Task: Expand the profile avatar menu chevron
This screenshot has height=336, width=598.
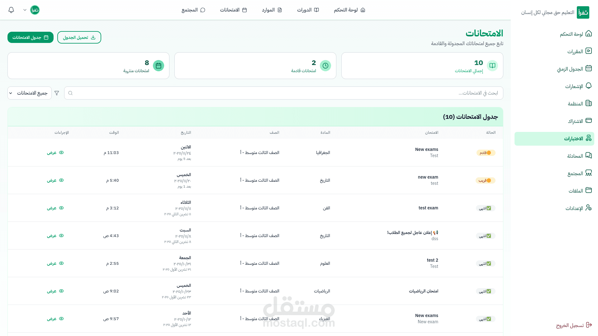Action: [x=25, y=10]
